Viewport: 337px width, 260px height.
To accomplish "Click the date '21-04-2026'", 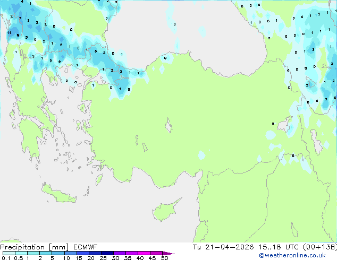I will 229,247.
